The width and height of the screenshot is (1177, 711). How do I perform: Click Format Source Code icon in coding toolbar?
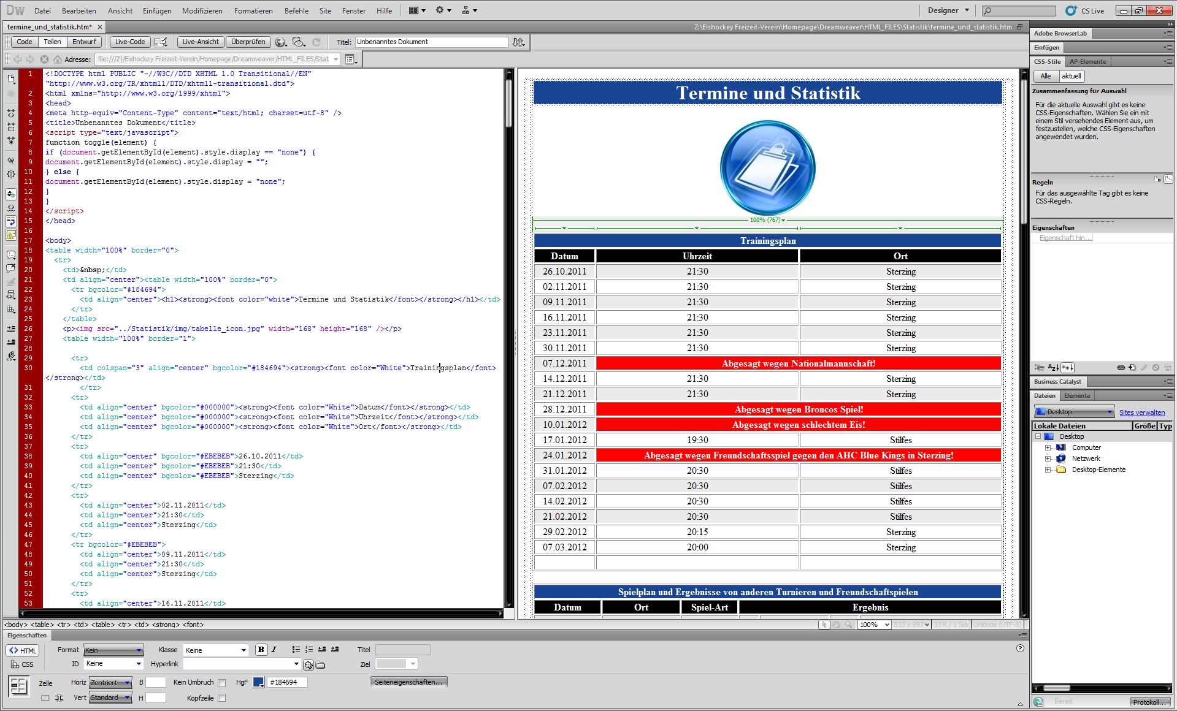(x=11, y=355)
